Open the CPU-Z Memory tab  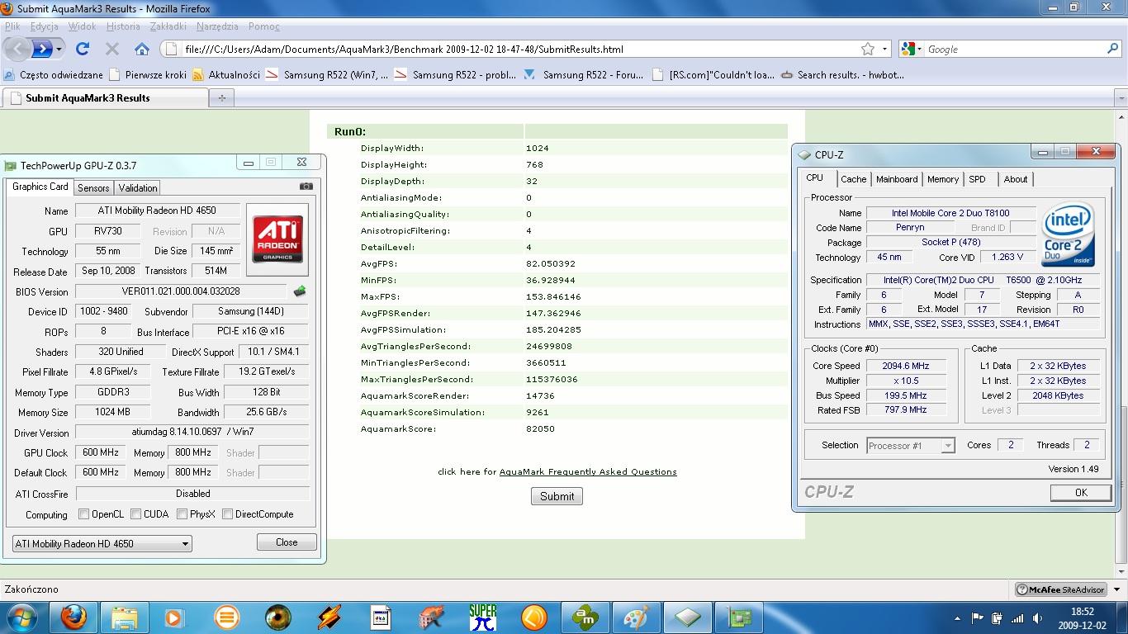point(942,179)
